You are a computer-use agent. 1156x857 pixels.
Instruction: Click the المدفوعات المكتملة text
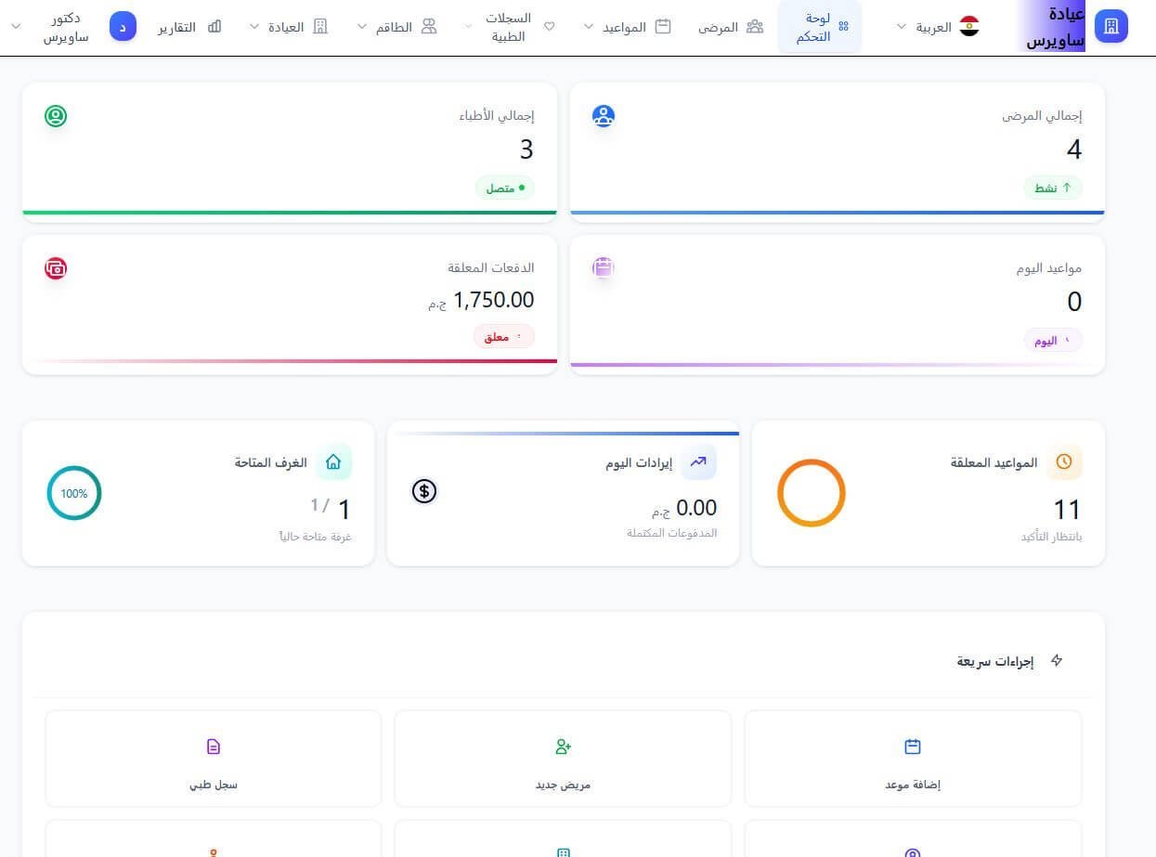(x=673, y=533)
